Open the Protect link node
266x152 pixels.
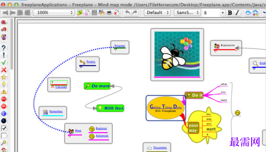tap(91, 62)
